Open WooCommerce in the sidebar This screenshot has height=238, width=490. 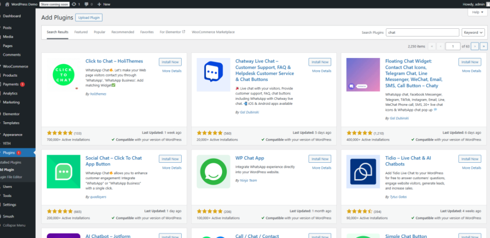pos(15,66)
